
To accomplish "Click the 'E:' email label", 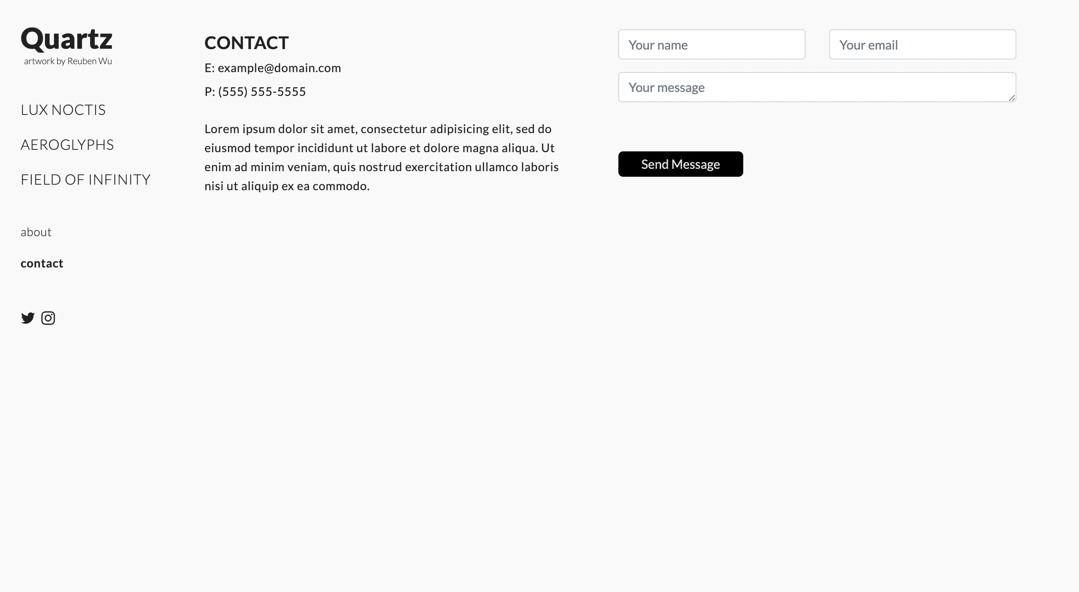I will pyautogui.click(x=209, y=68).
